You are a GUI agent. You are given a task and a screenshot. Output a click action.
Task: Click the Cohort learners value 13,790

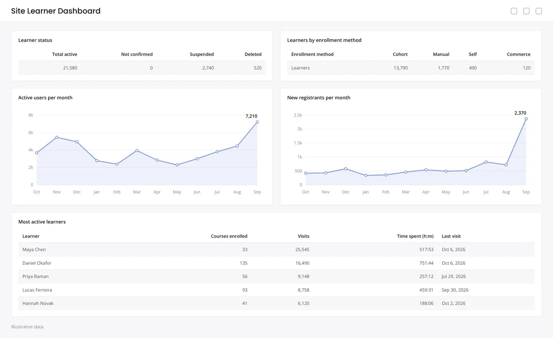tap(401, 68)
